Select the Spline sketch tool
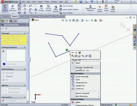The width and height of the screenshot is (137, 106). pos(30,6)
